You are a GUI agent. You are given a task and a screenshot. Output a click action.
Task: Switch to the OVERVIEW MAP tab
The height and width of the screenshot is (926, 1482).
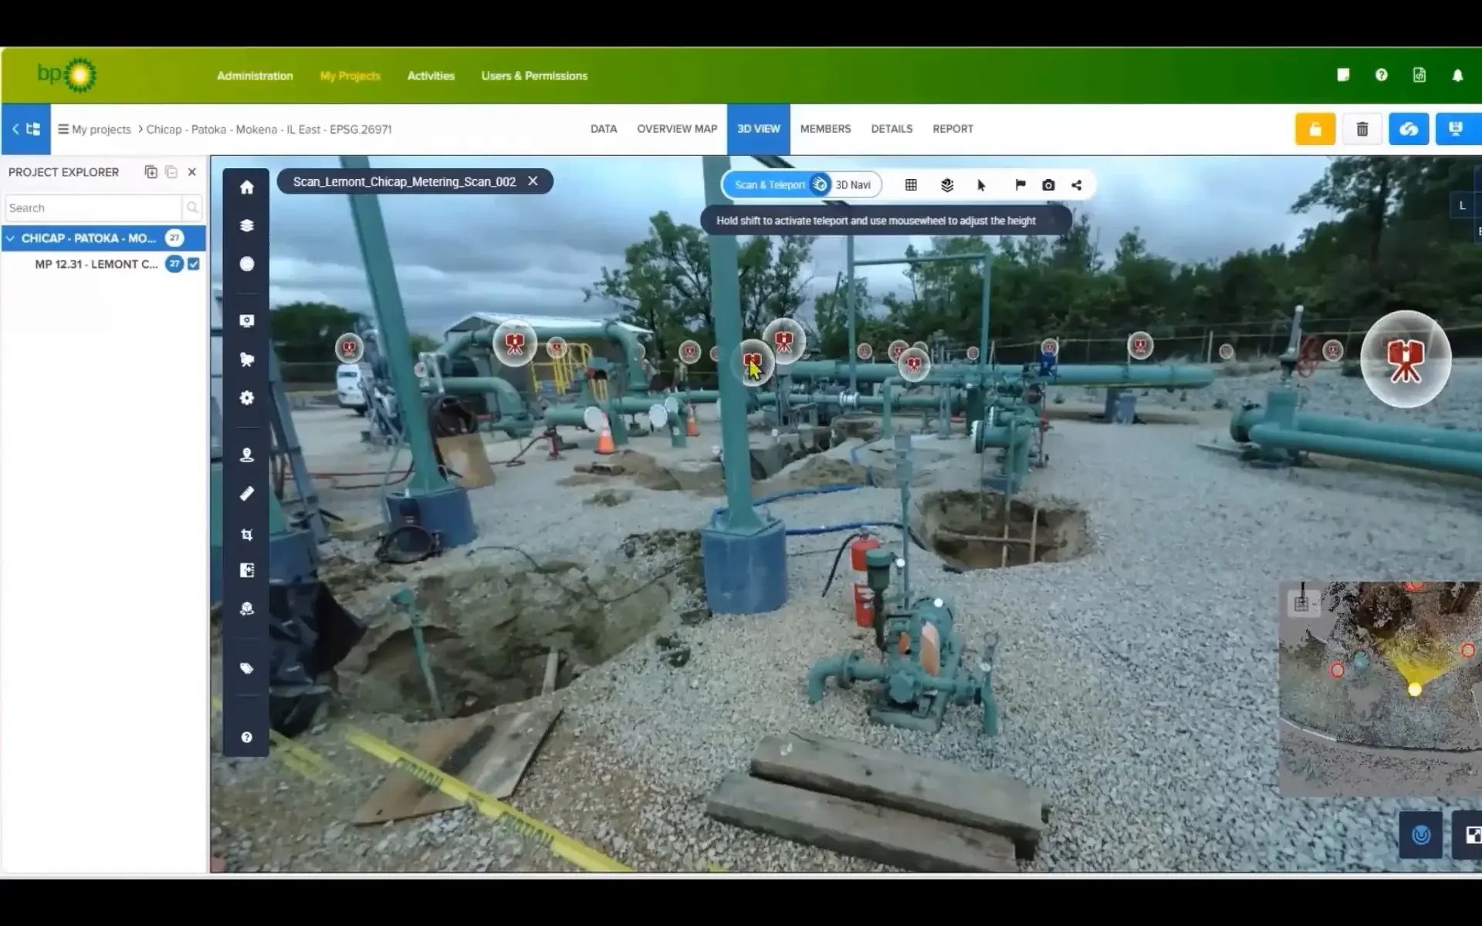[676, 129]
